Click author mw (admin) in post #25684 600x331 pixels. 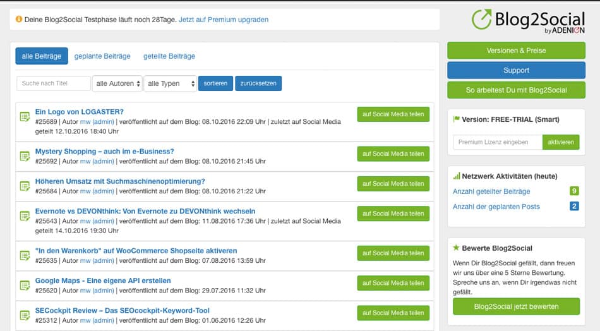97,191
